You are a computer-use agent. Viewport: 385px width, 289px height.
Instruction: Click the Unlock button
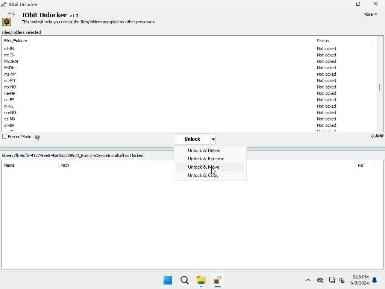point(192,139)
